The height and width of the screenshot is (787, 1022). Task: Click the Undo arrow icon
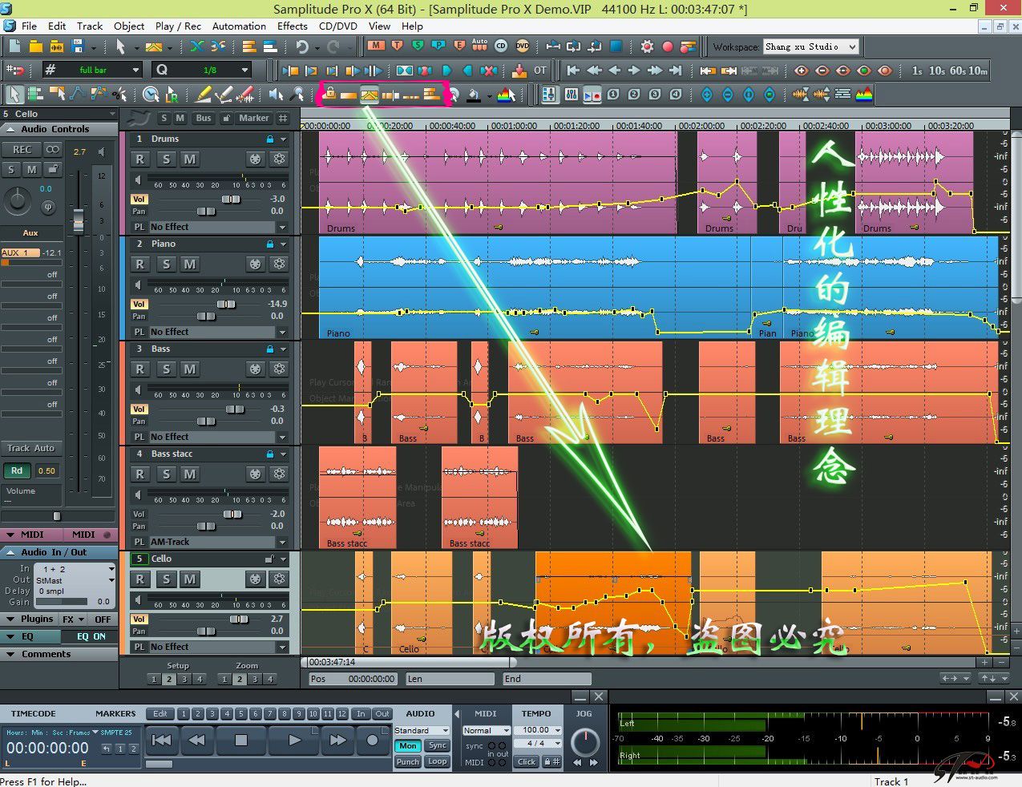pyautogui.click(x=302, y=46)
